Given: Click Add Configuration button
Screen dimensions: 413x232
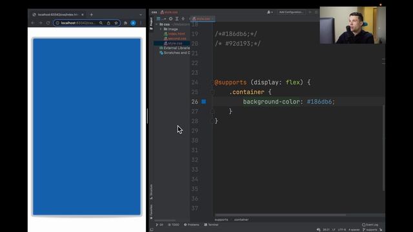Looking at the screenshot, I should tap(291, 12).
